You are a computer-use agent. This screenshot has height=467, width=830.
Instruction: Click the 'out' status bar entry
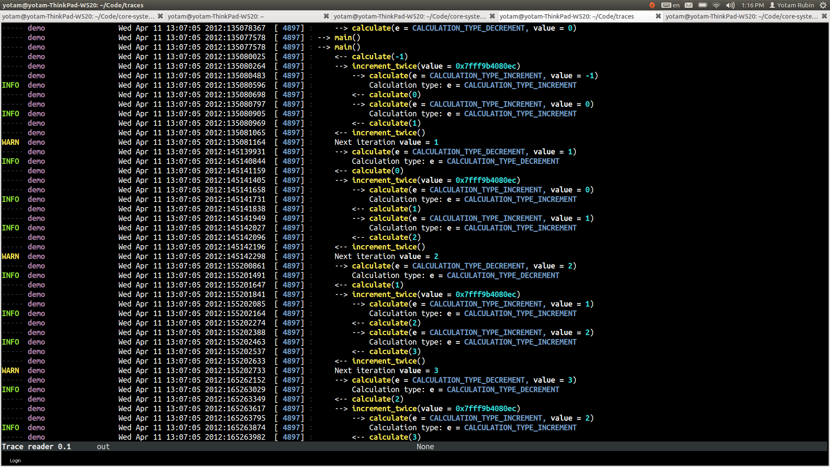pos(103,447)
